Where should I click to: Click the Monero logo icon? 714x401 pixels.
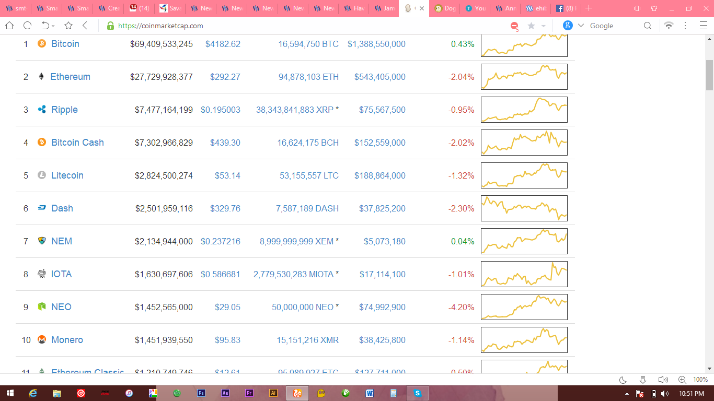pyautogui.click(x=42, y=340)
